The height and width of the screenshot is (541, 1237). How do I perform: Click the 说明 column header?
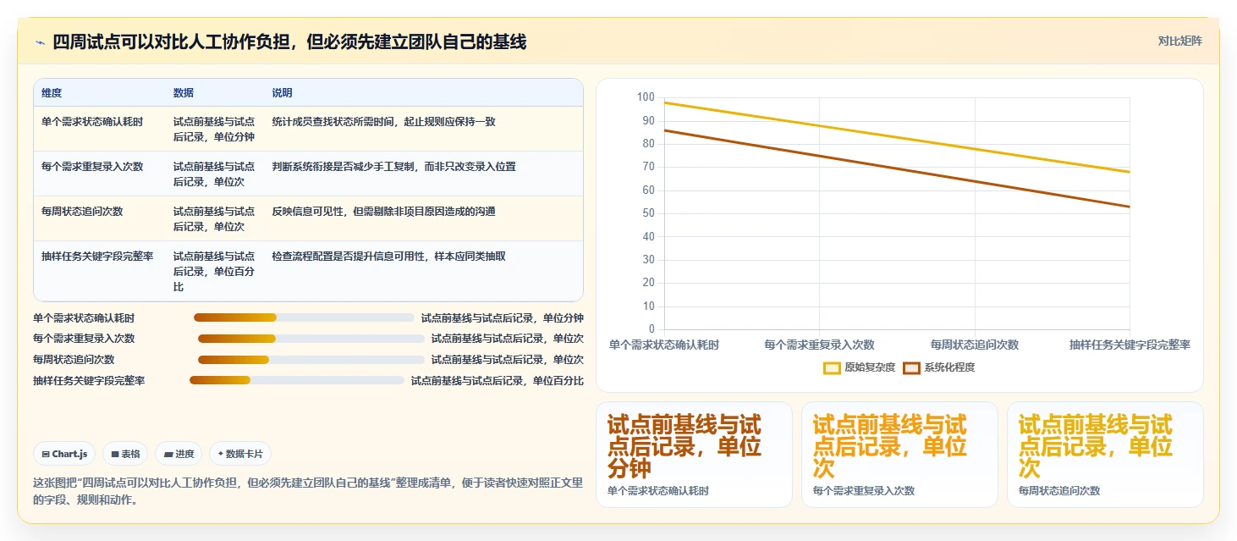(282, 93)
